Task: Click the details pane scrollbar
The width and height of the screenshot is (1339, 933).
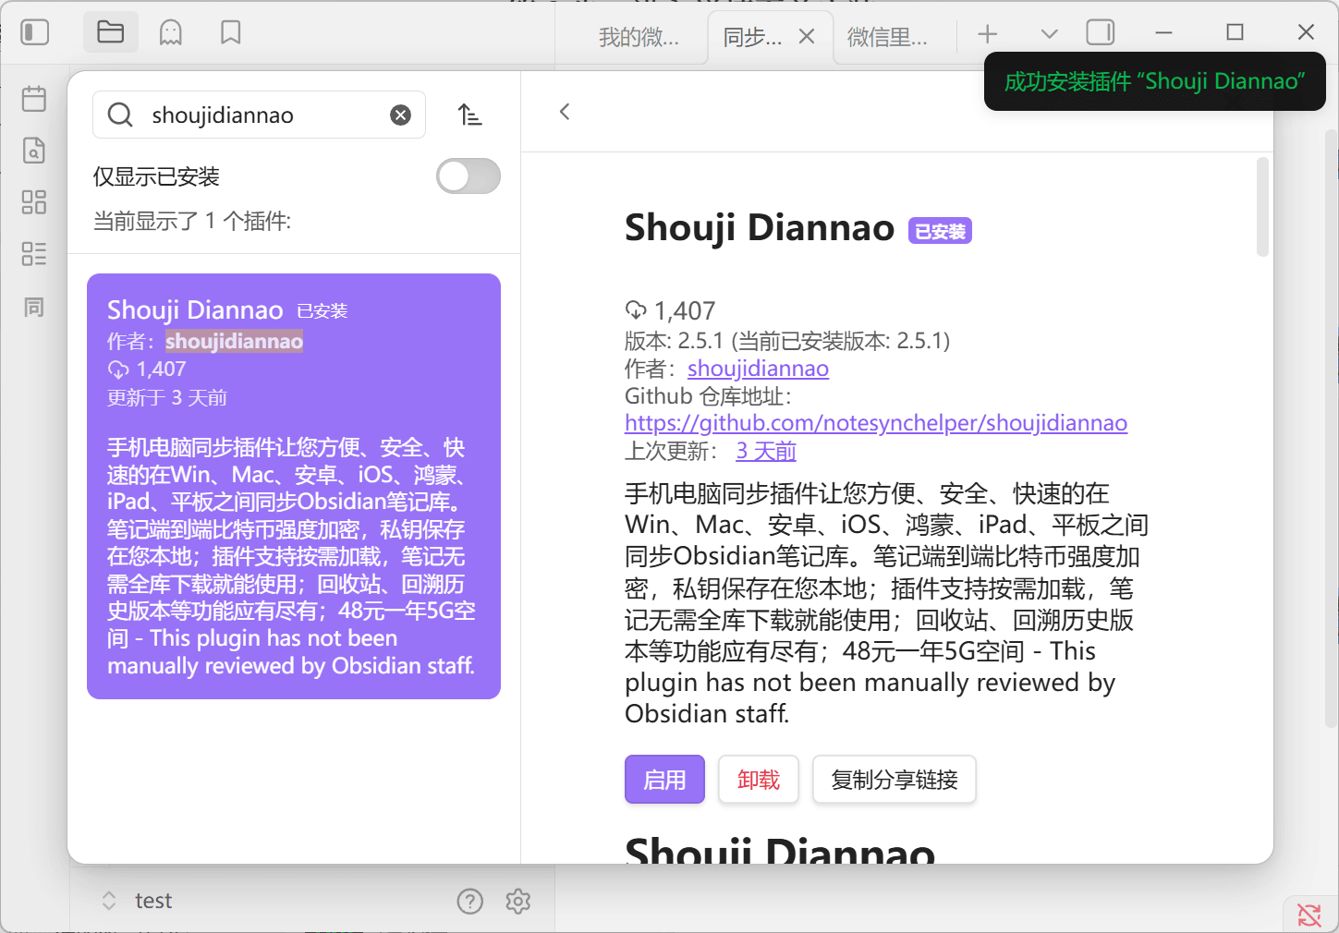Action: point(1262,207)
